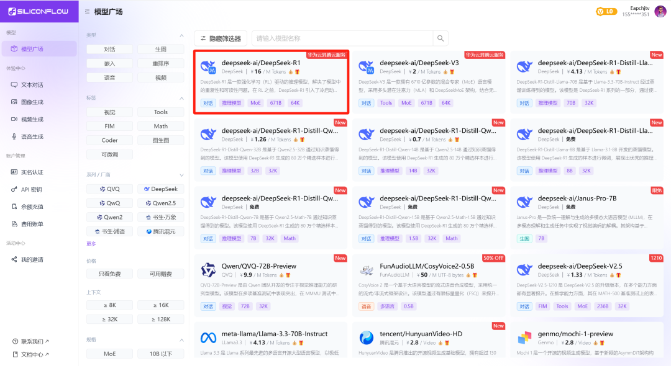Toggle the Math tag filter

click(x=161, y=126)
